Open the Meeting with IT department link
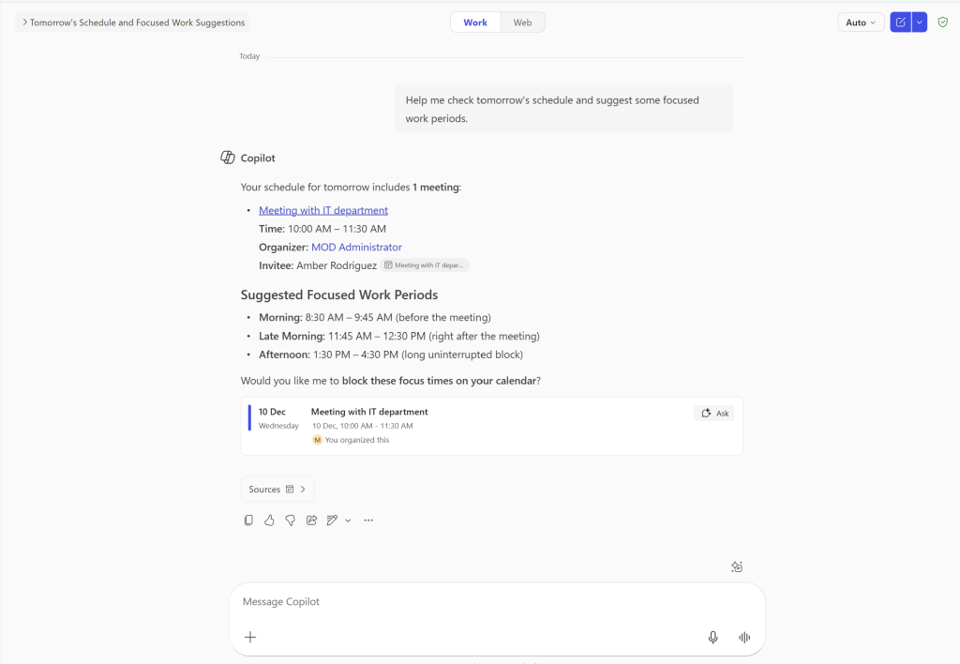The width and height of the screenshot is (960, 664). (x=323, y=211)
